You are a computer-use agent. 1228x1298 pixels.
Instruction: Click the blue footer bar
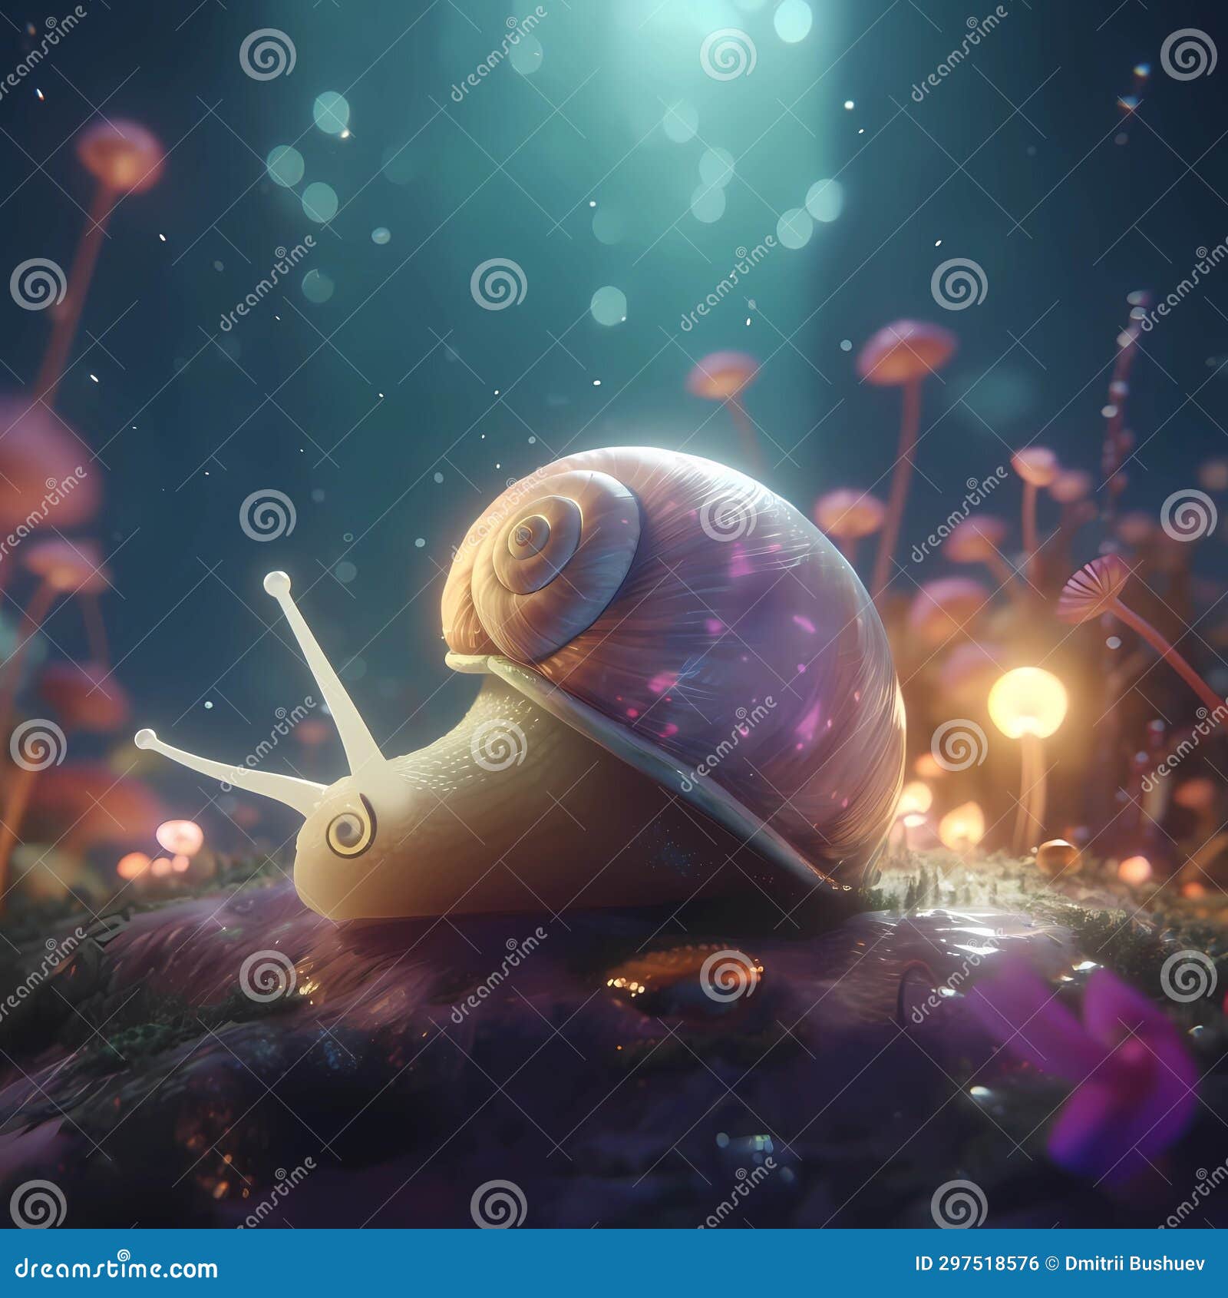[x=614, y=1262]
